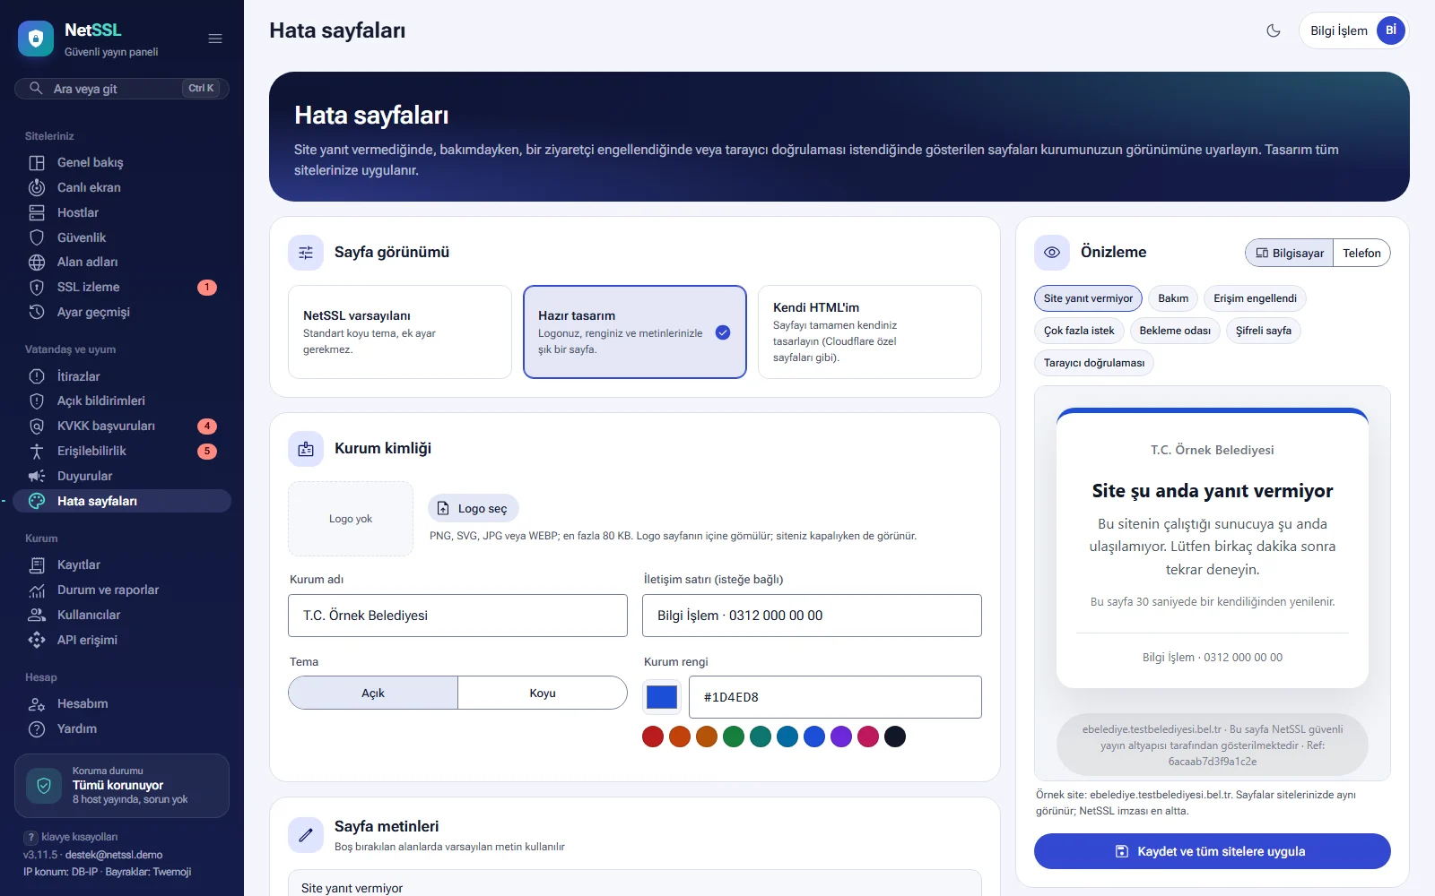1435x896 pixels.
Task: Open klavye kısayolları link
Action: 72,837
